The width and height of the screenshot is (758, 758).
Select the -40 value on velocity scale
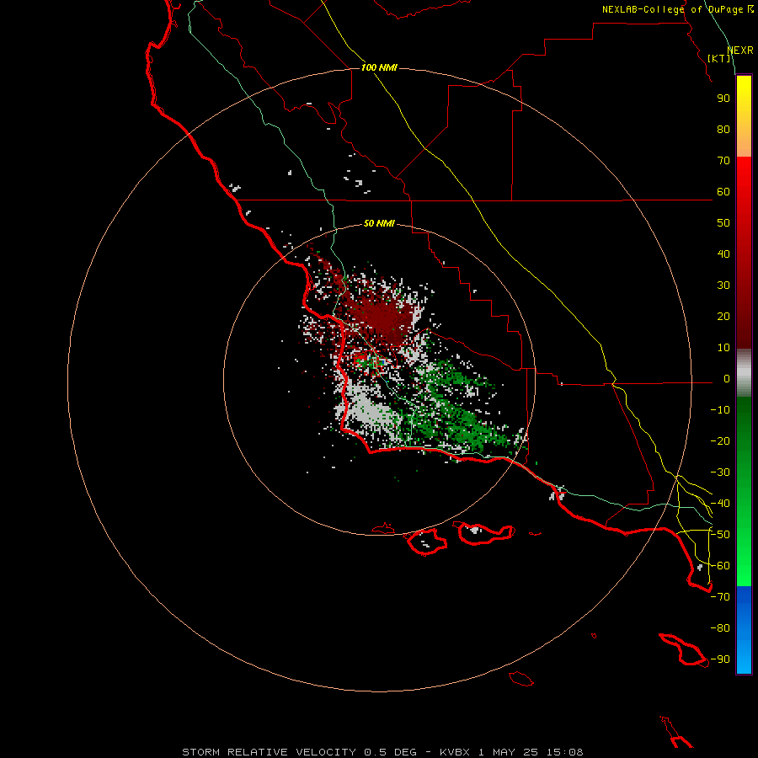(x=720, y=504)
